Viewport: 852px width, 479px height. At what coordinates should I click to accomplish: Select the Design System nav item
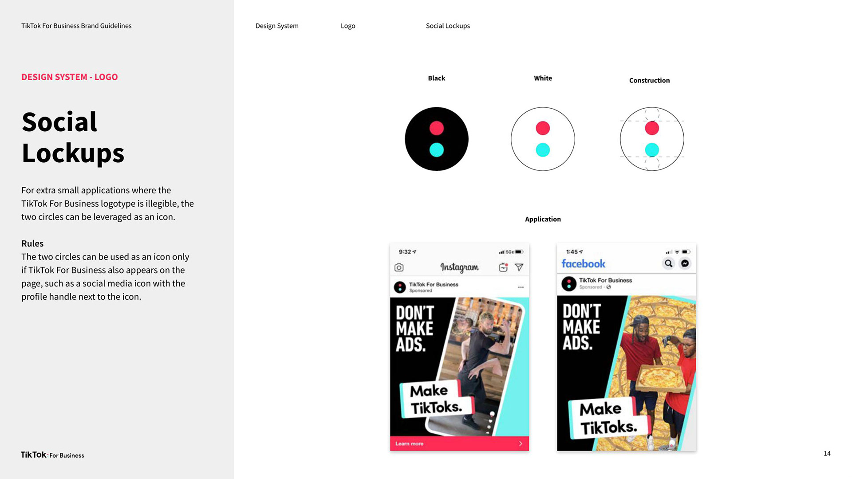277,26
